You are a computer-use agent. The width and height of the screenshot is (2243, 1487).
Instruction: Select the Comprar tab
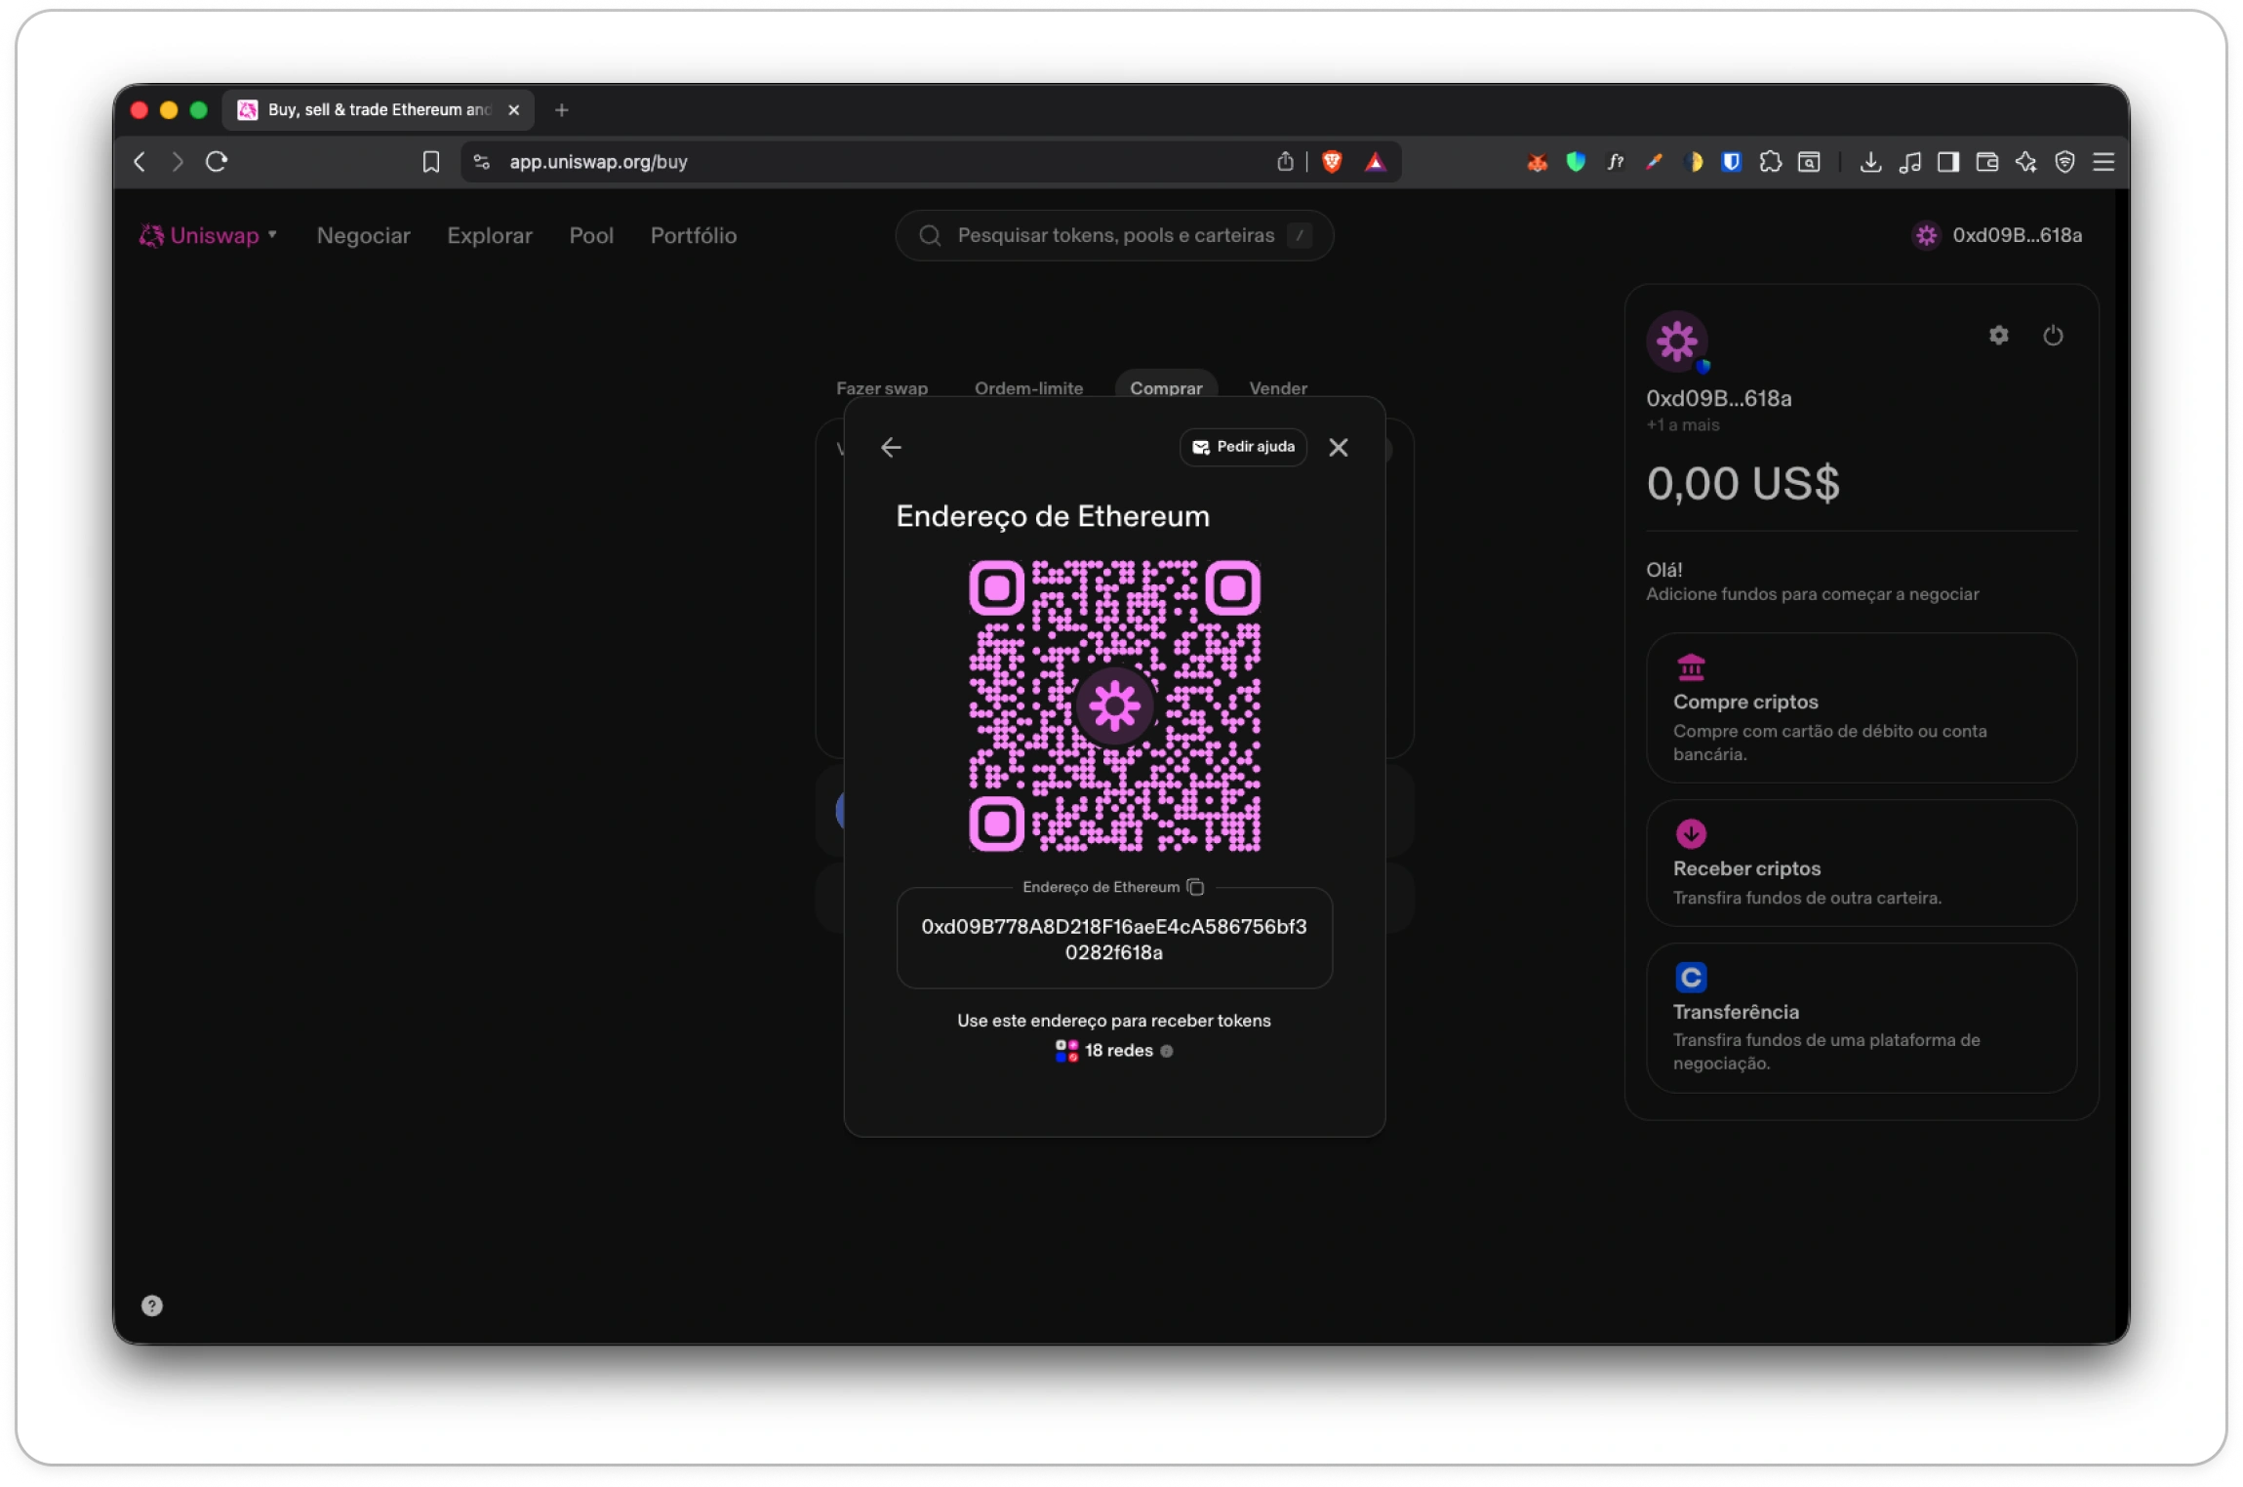point(1166,387)
